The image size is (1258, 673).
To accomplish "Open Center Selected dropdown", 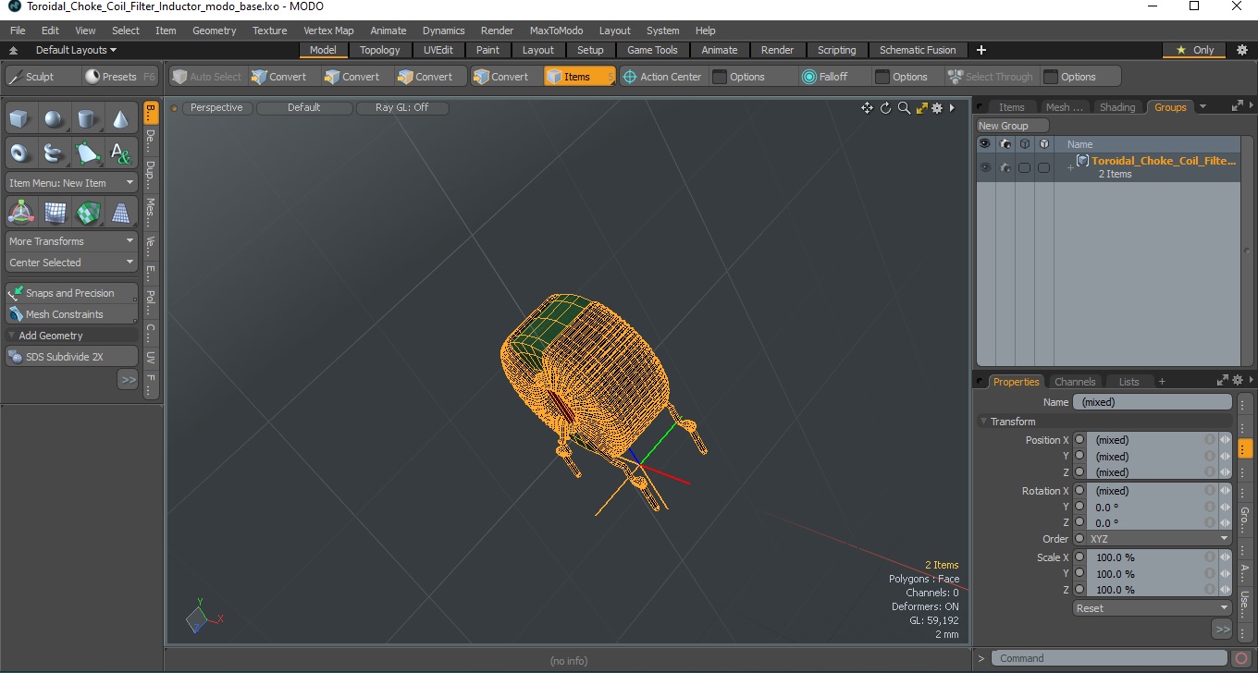I will point(71,263).
